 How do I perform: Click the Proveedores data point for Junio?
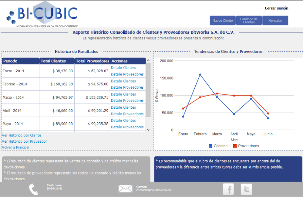pyautogui.click(x=268, y=114)
